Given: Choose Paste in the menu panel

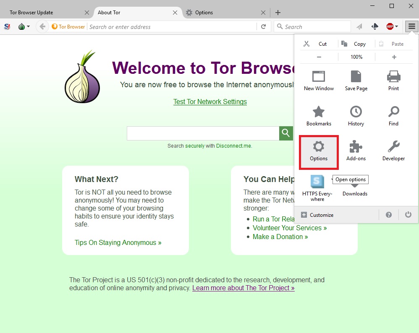Looking at the screenshot, I should click(x=394, y=44).
